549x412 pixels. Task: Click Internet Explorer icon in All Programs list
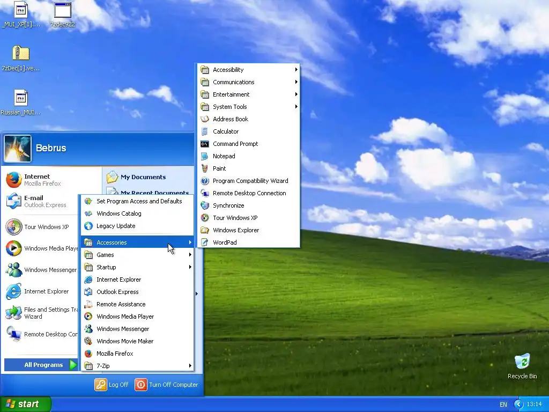pyautogui.click(x=88, y=279)
